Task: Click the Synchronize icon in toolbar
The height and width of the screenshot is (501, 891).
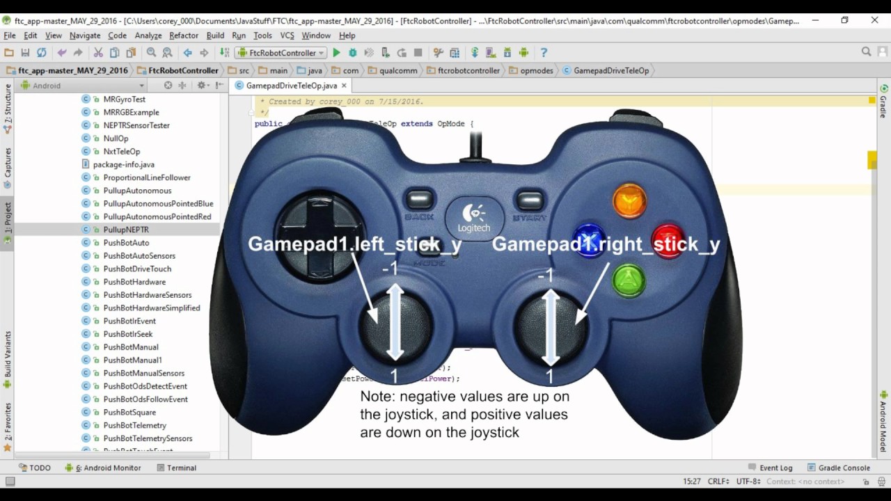Action: 42,53
